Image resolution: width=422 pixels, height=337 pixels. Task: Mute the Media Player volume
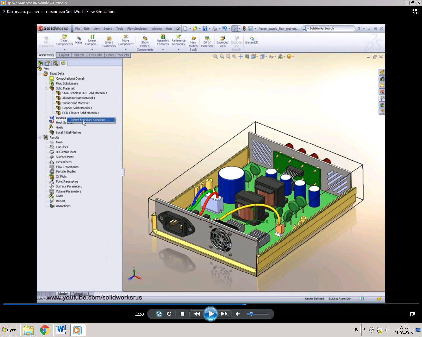click(238, 314)
